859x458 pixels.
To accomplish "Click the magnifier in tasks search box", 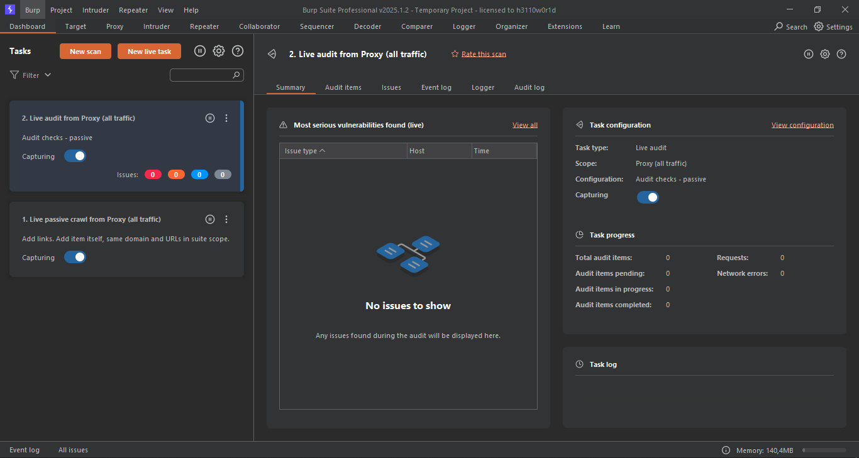I will pyautogui.click(x=236, y=75).
